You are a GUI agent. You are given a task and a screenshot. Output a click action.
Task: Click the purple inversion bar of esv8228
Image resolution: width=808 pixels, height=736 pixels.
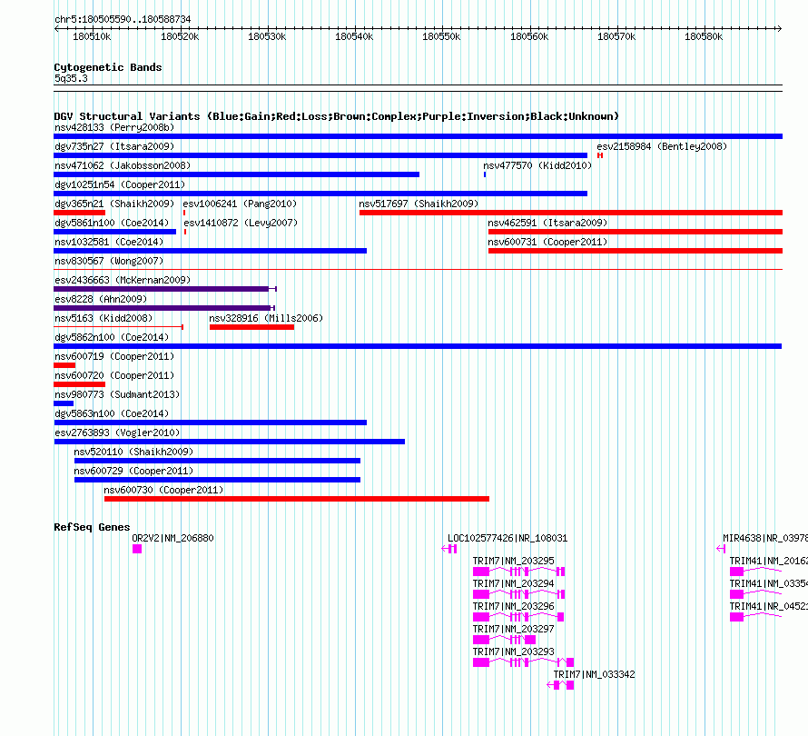[164, 308]
